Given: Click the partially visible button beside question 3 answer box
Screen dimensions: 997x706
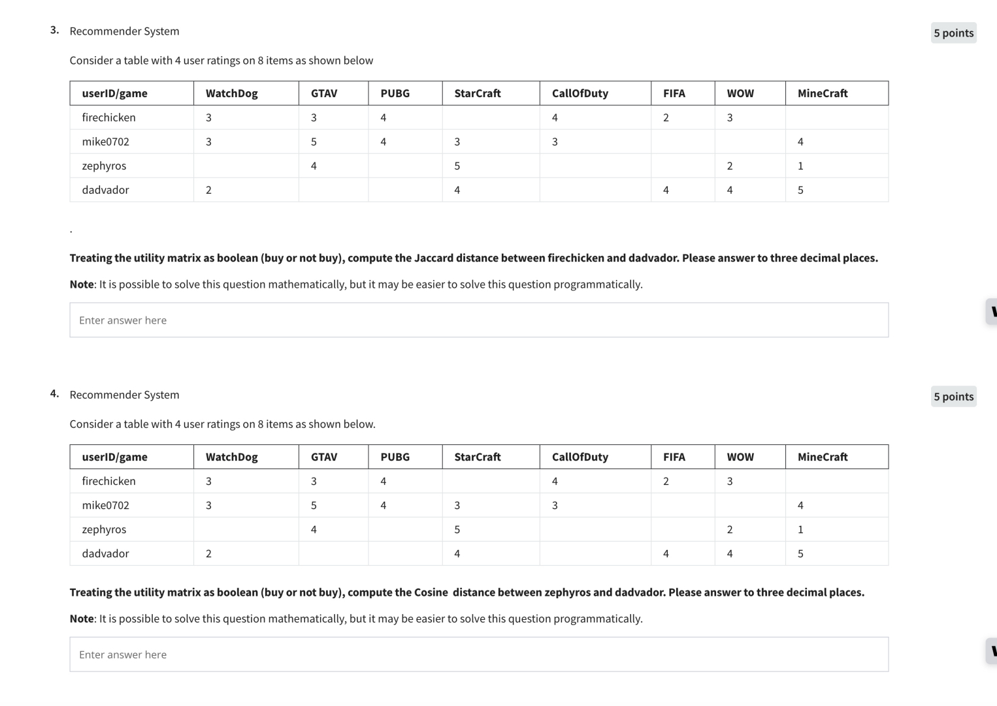Looking at the screenshot, I should click(992, 313).
